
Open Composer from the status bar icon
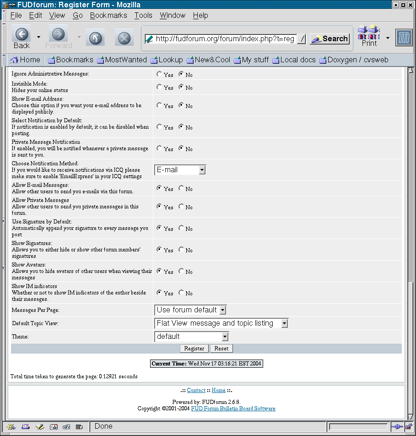[40, 426]
